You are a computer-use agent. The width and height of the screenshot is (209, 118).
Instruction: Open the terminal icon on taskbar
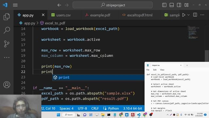coord(109,115)
